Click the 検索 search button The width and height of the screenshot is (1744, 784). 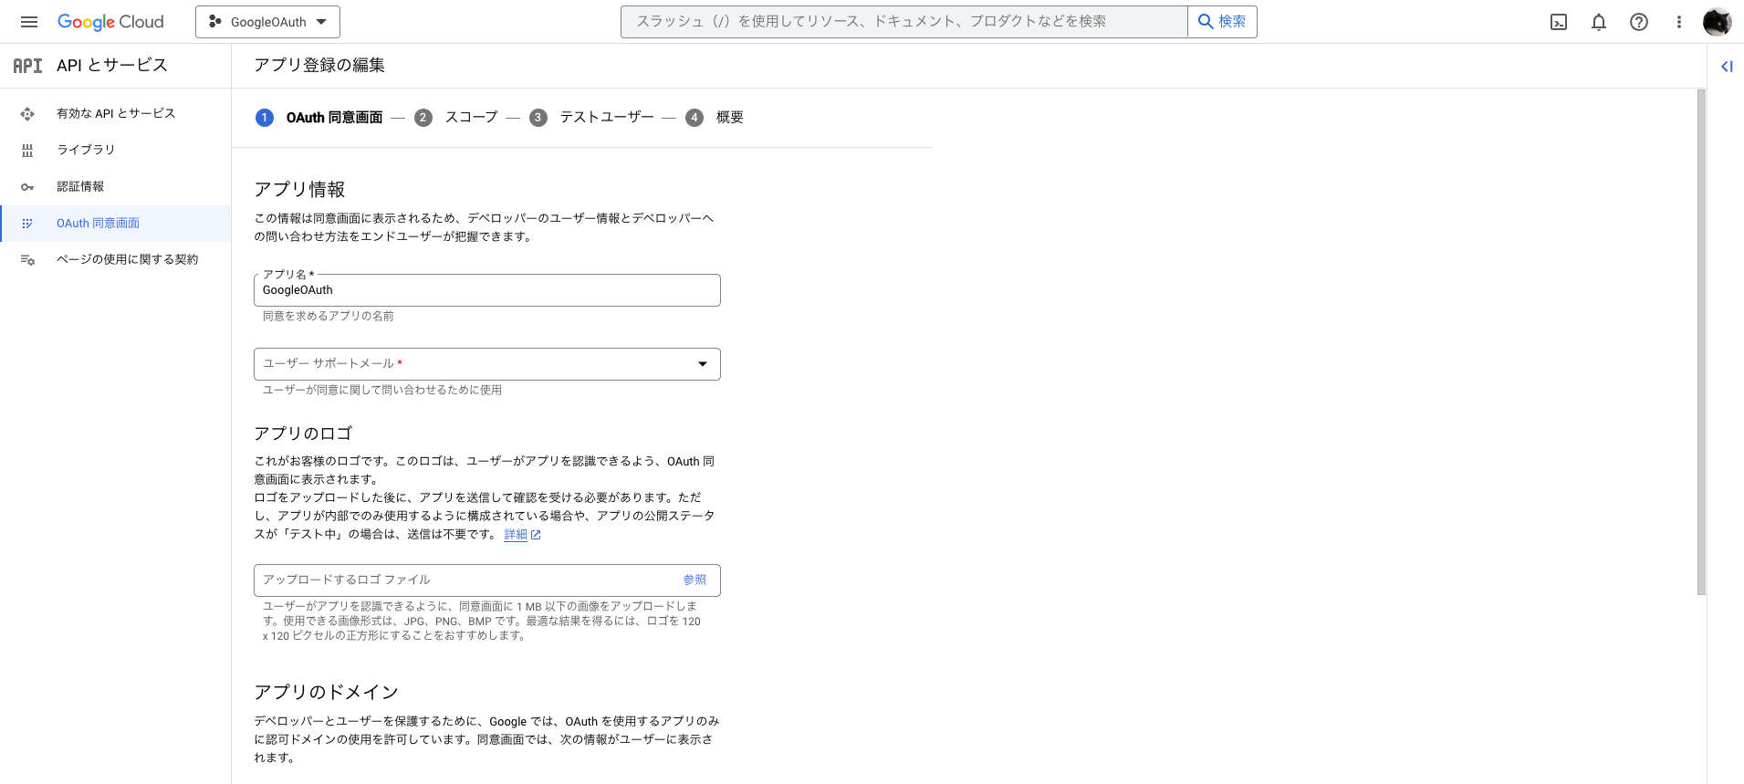[1222, 22]
